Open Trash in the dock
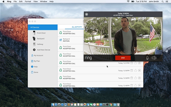 click(118, 105)
